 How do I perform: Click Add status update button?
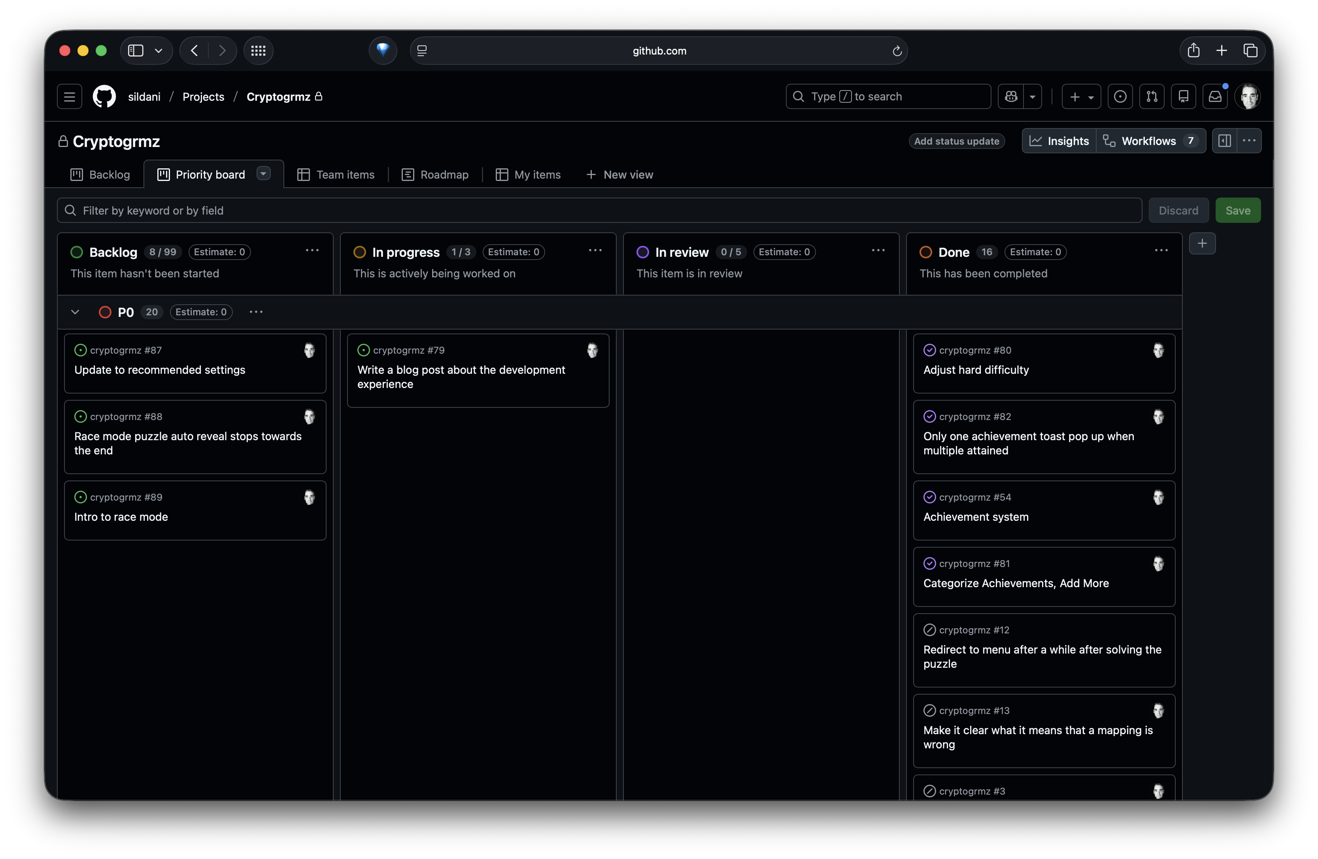tap(956, 141)
